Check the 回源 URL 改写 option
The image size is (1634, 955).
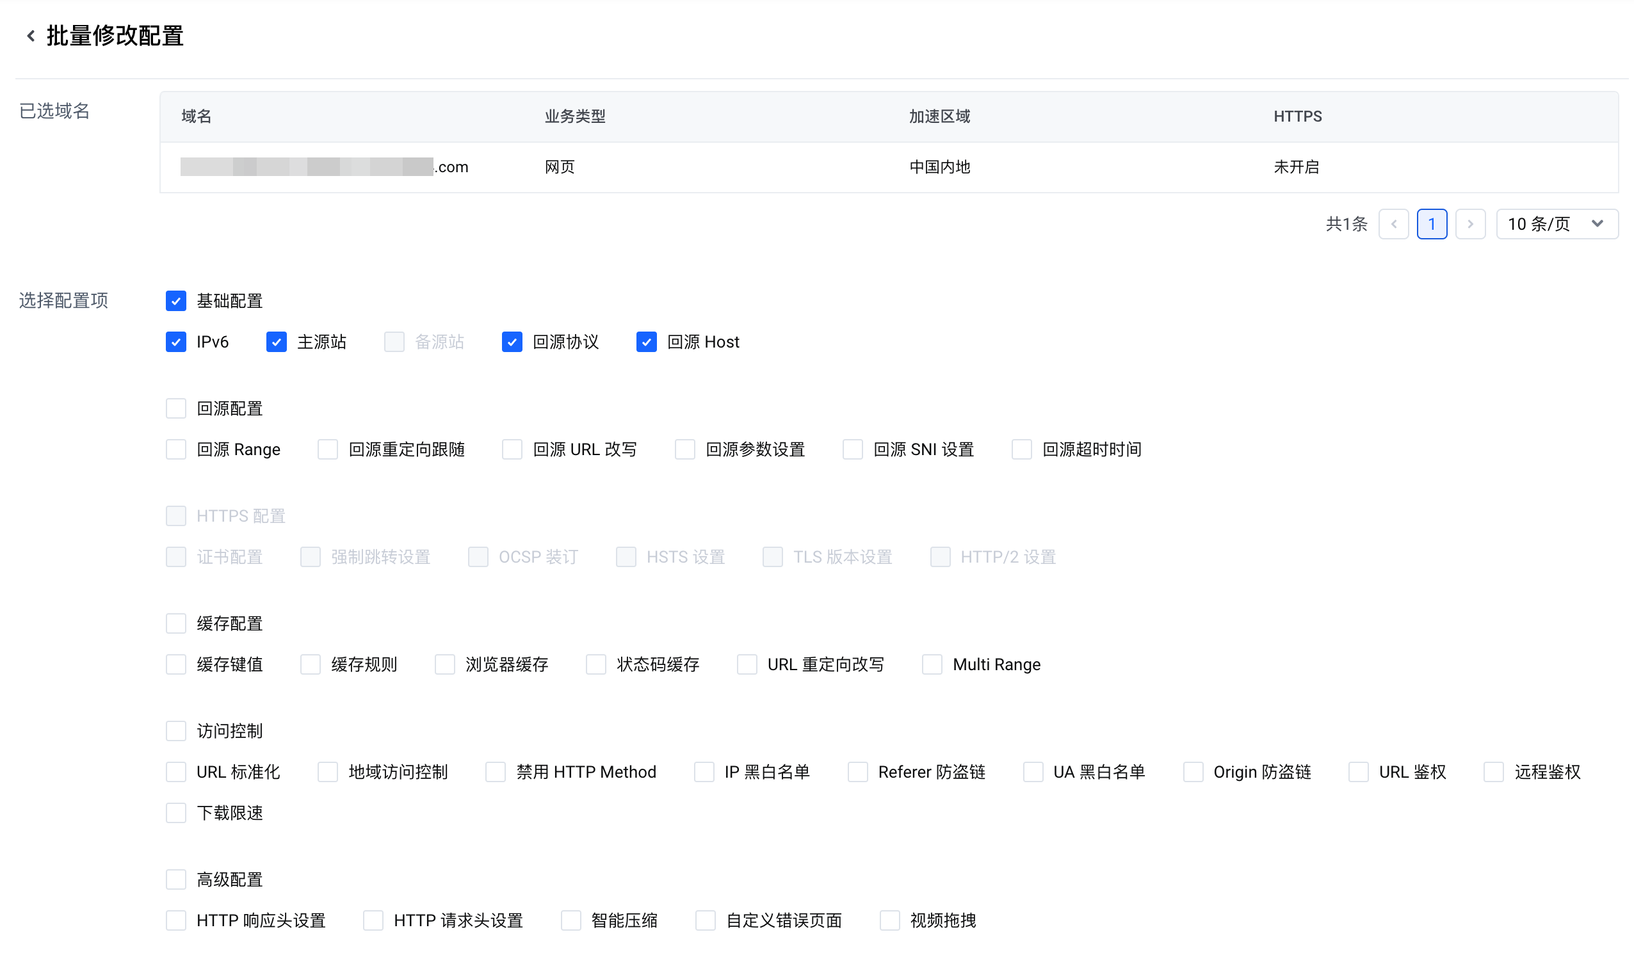point(512,449)
